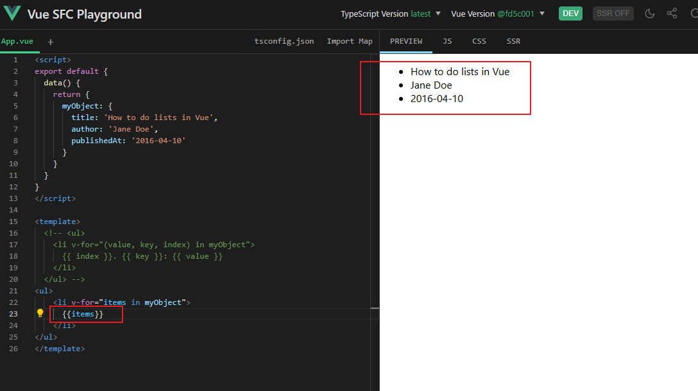698x391 pixels.
Task: Toggle the DEV mode button
Action: click(570, 13)
